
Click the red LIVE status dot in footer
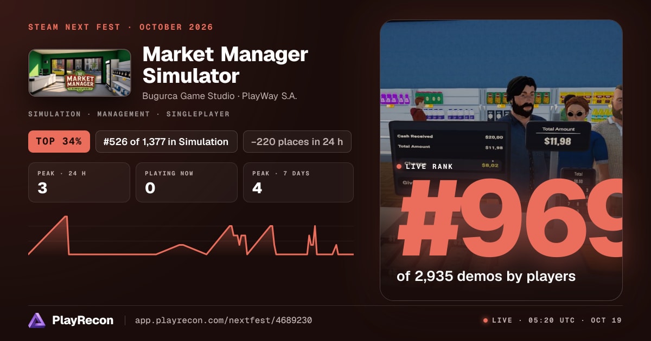pyautogui.click(x=486, y=320)
